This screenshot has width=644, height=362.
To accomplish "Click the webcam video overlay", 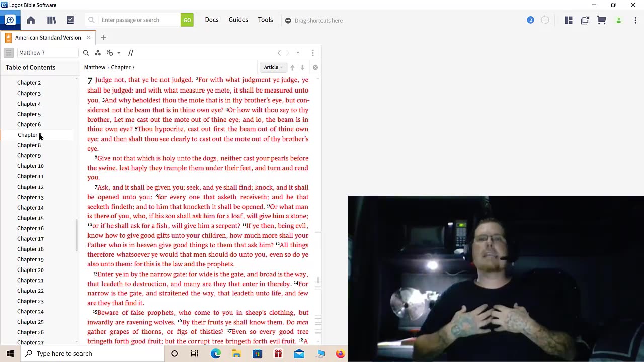I will point(496,279).
